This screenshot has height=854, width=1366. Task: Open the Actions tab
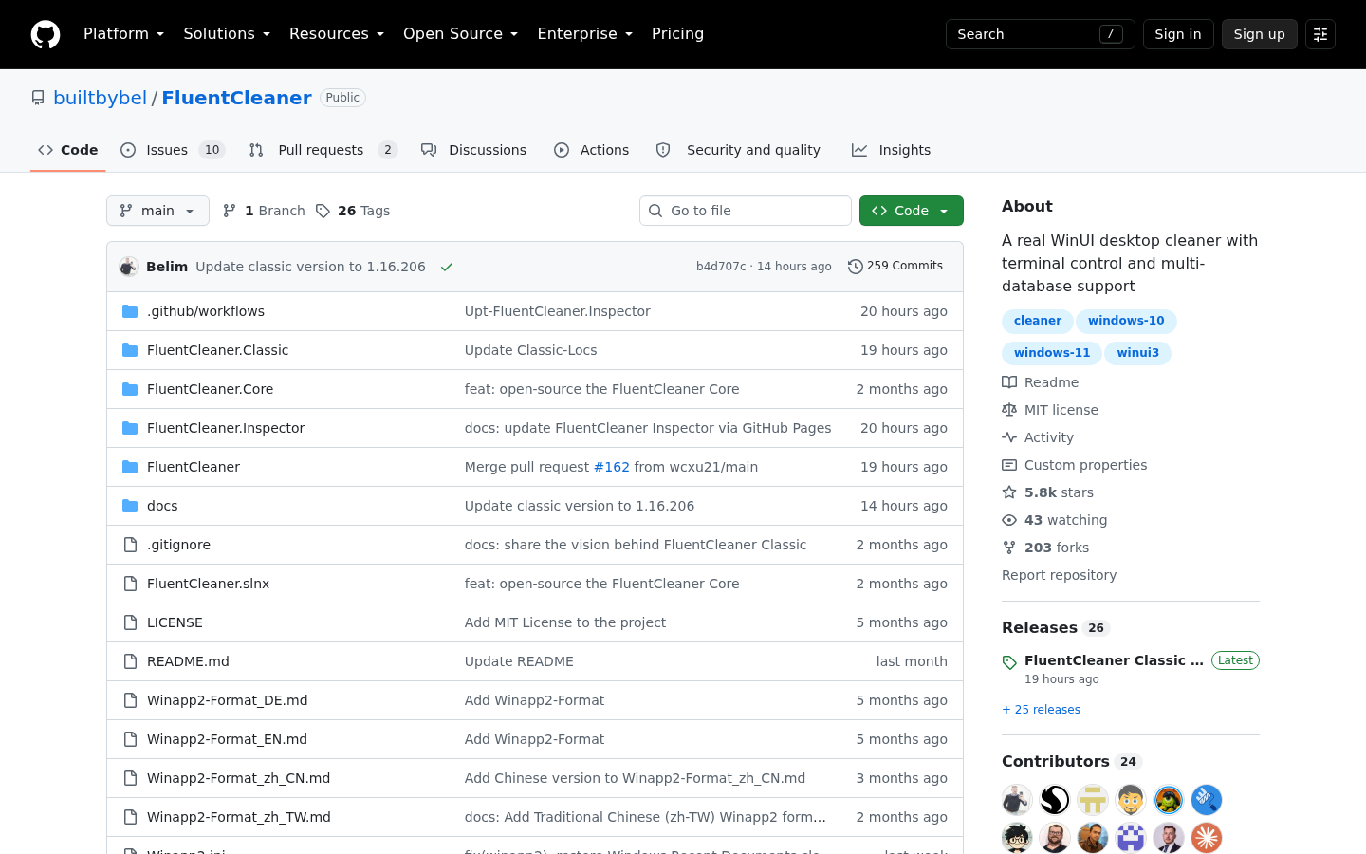coord(592,150)
